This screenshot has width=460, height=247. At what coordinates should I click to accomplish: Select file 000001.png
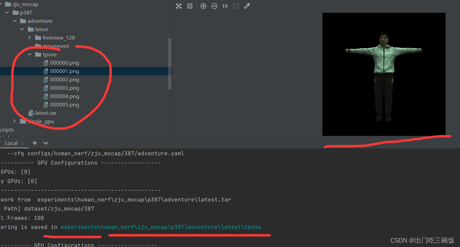pyautogui.click(x=64, y=71)
